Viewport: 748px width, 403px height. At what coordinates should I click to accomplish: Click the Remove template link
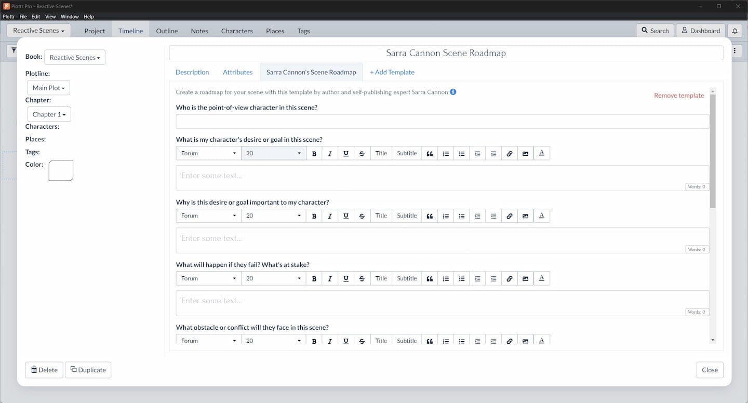[678, 96]
